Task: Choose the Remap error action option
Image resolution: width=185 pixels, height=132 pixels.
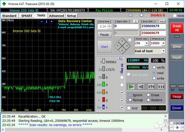Action: (x=130, y=100)
